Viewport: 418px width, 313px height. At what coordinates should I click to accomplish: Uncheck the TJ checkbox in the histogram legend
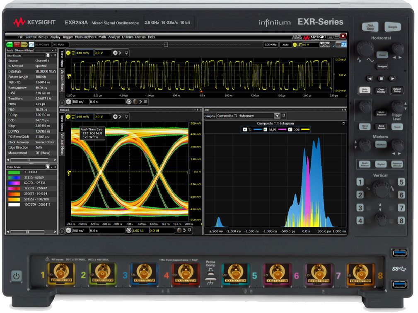pos(245,129)
